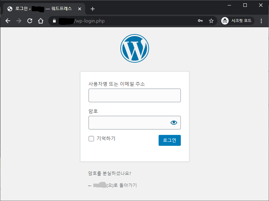Open saved passwords key icon

coord(200,21)
